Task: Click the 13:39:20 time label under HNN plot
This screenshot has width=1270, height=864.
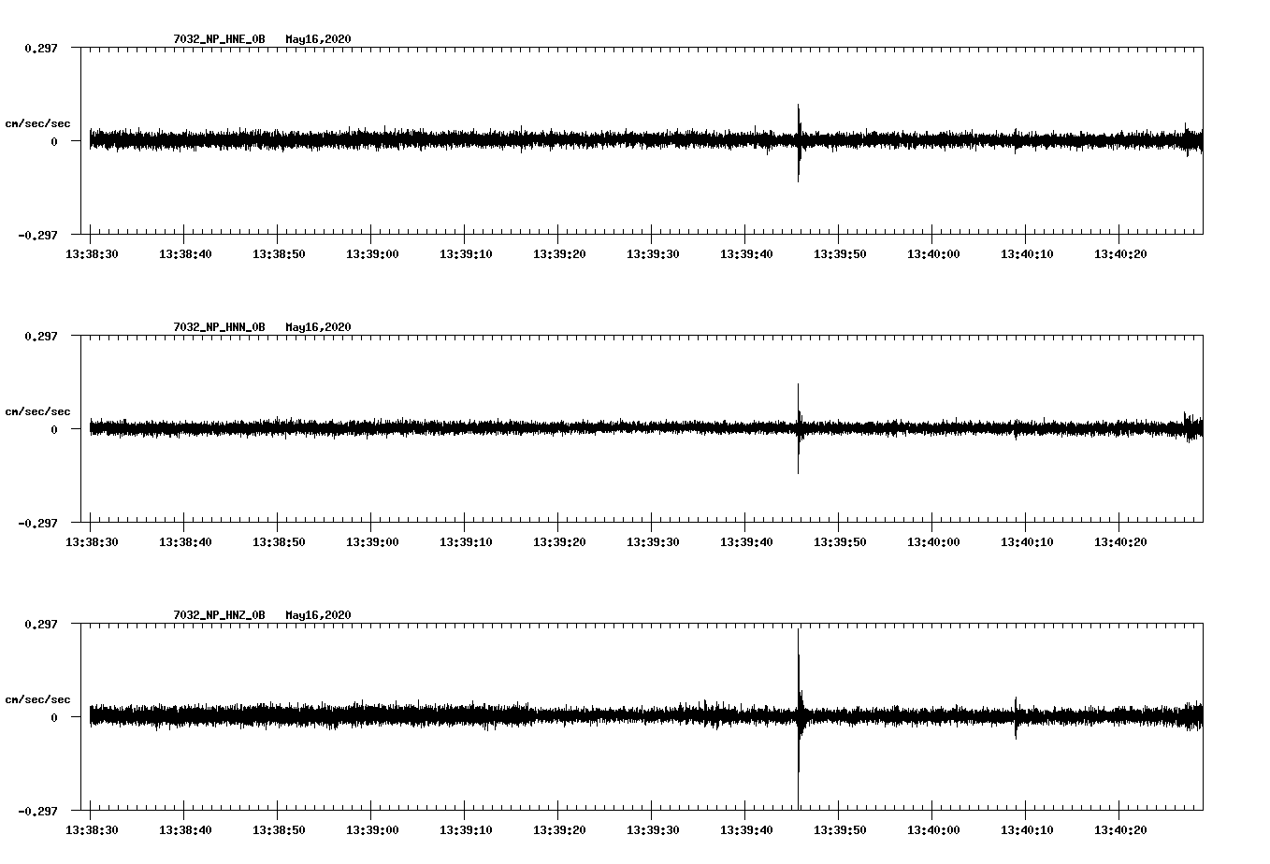Action: pos(559,542)
